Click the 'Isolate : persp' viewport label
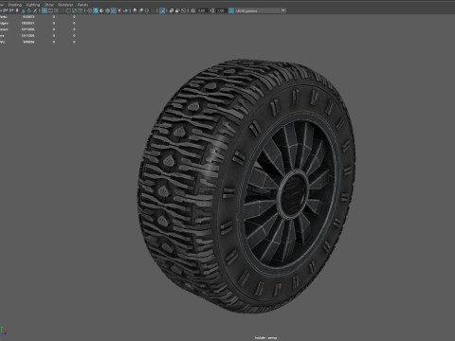This screenshot has width=455, height=341. coord(265,337)
